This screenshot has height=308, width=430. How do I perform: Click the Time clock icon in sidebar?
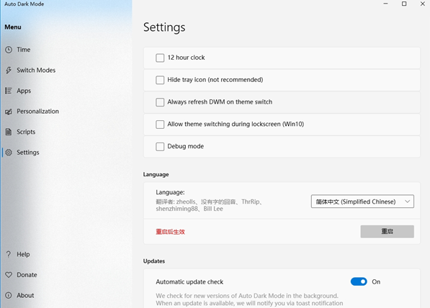coord(9,50)
